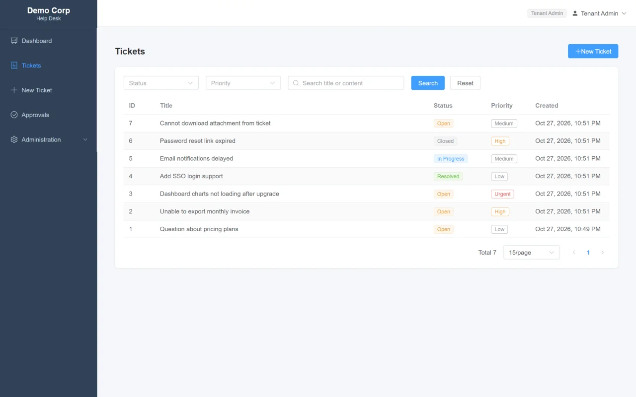Go to Approvals in the sidebar
Viewport: 636px width, 397px height.
tap(48, 115)
